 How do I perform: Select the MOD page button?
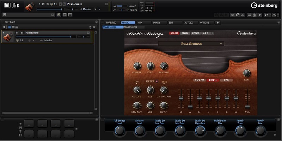point(185,33)
